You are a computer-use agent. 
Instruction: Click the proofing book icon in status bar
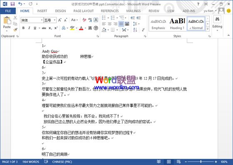(46, 162)
